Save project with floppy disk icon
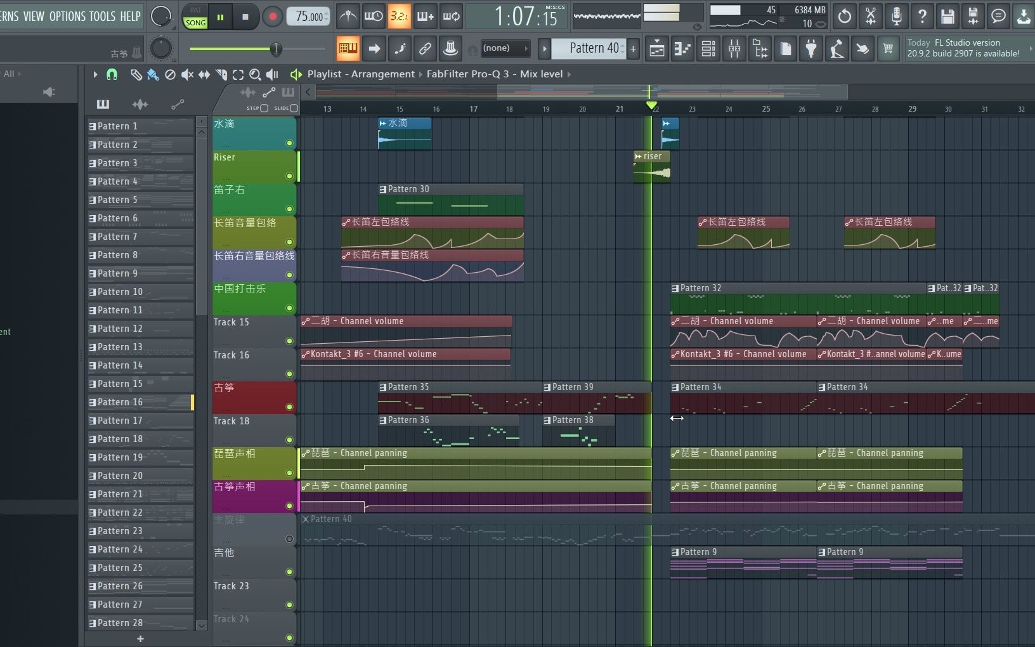Image resolution: width=1035 pixels, height=647 pixels. click(947, 16)
